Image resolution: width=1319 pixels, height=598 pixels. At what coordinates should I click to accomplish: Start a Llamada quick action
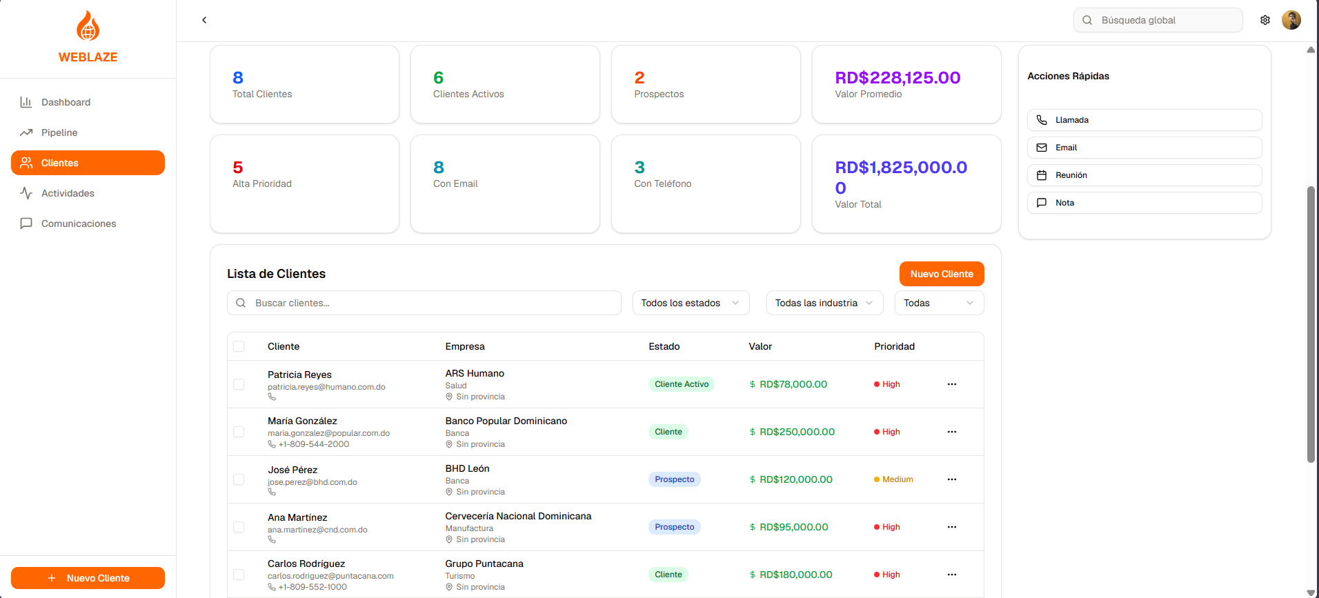[1144, 120]
